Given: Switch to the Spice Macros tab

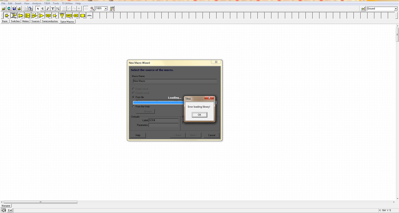Looking at the screenshot, I should click(x=67, y=21).
